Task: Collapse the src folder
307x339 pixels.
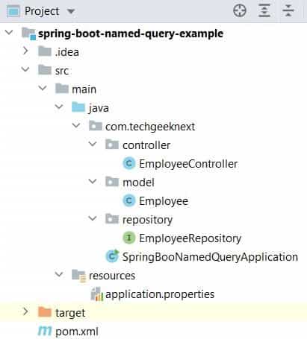Action: pos(25,69)
